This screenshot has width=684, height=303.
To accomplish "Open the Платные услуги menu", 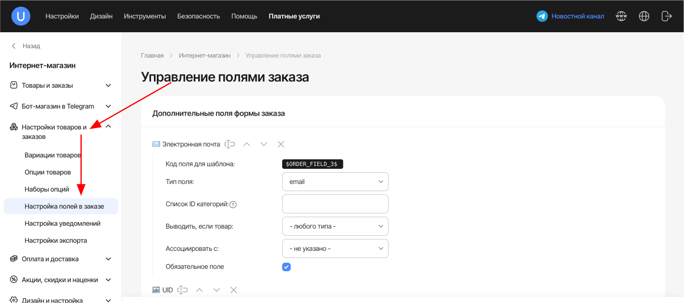I will [294, 16].
